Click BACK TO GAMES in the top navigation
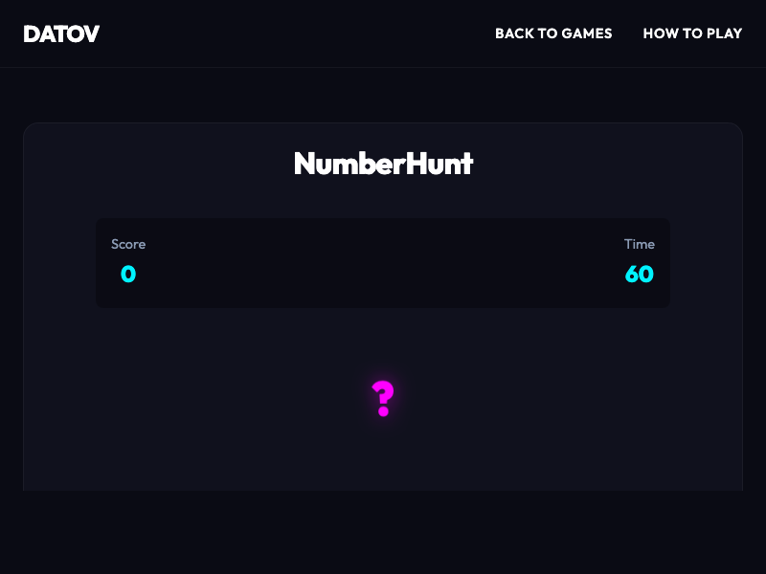The image size is (766, 574). coord(553,33)
